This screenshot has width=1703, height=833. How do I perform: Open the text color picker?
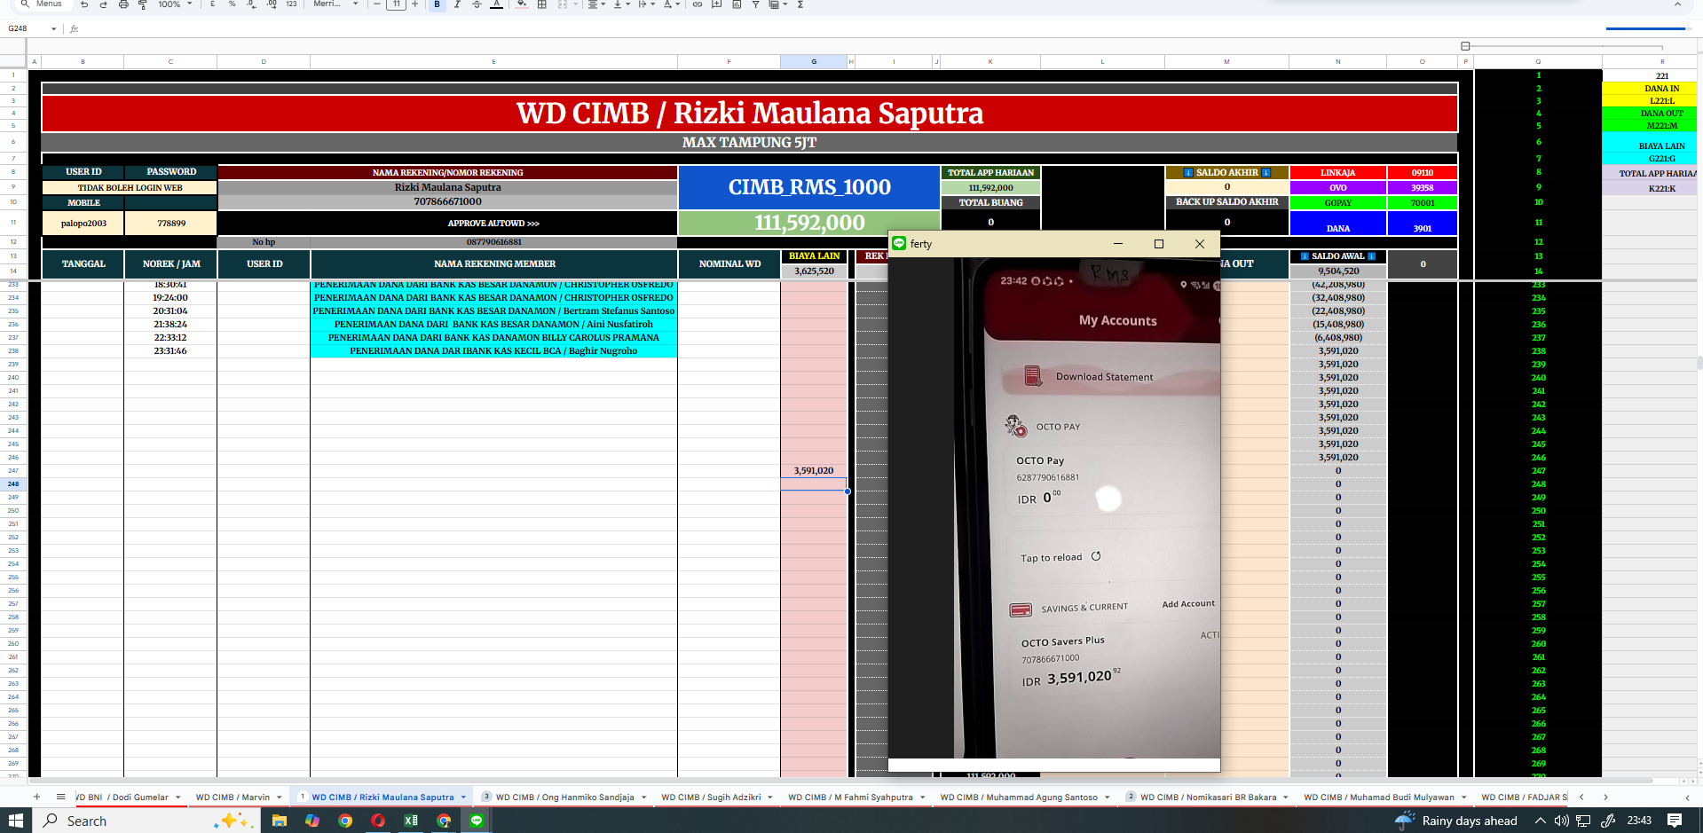click(496, 4)
